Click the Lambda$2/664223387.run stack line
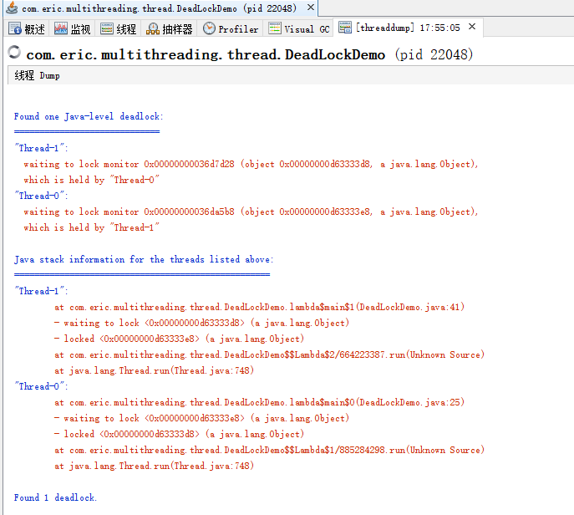The height and width of the screenshot is (515, 574). click(x=269, y=354)
